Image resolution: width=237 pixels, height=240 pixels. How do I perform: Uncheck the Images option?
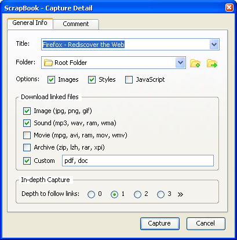(x=51, y=79)
